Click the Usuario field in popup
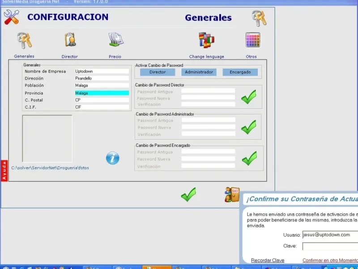Screen dimensions: 358x269 pos(330,234)
